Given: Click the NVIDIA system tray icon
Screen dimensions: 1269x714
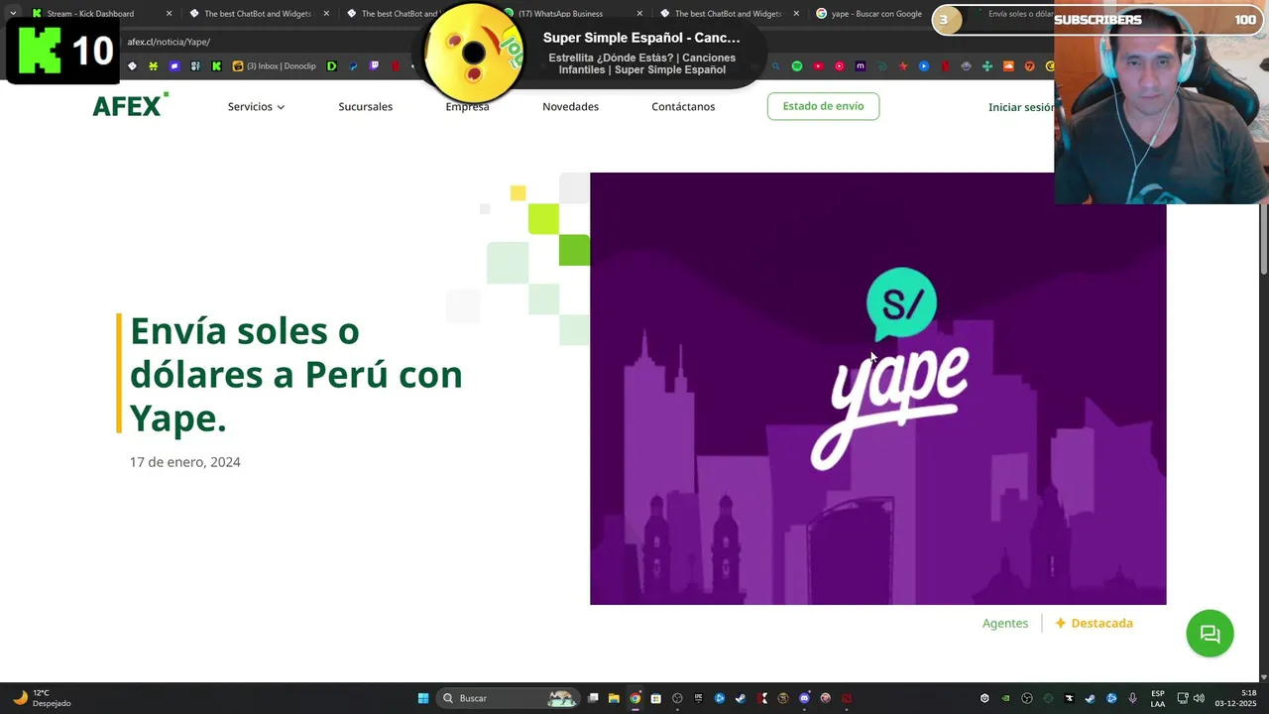Looking at the screenshot, I should [x=1005, y=698].
